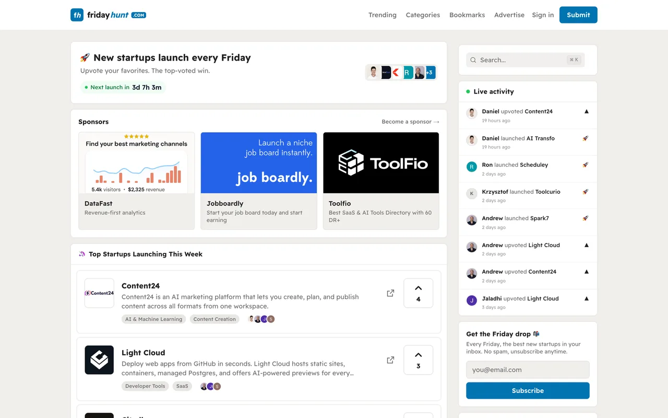Viewport: 668px width, 418px height.
Task: Open the Light Cloud startup title
Action: pyautogui.click(x=143, y=353)
